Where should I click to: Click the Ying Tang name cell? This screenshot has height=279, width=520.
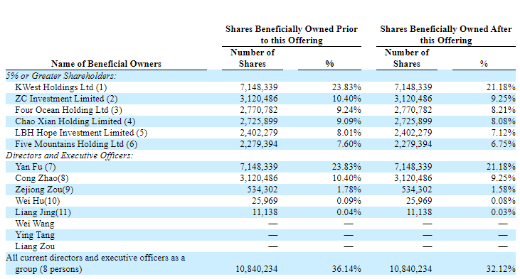click(x=35, y=235)
